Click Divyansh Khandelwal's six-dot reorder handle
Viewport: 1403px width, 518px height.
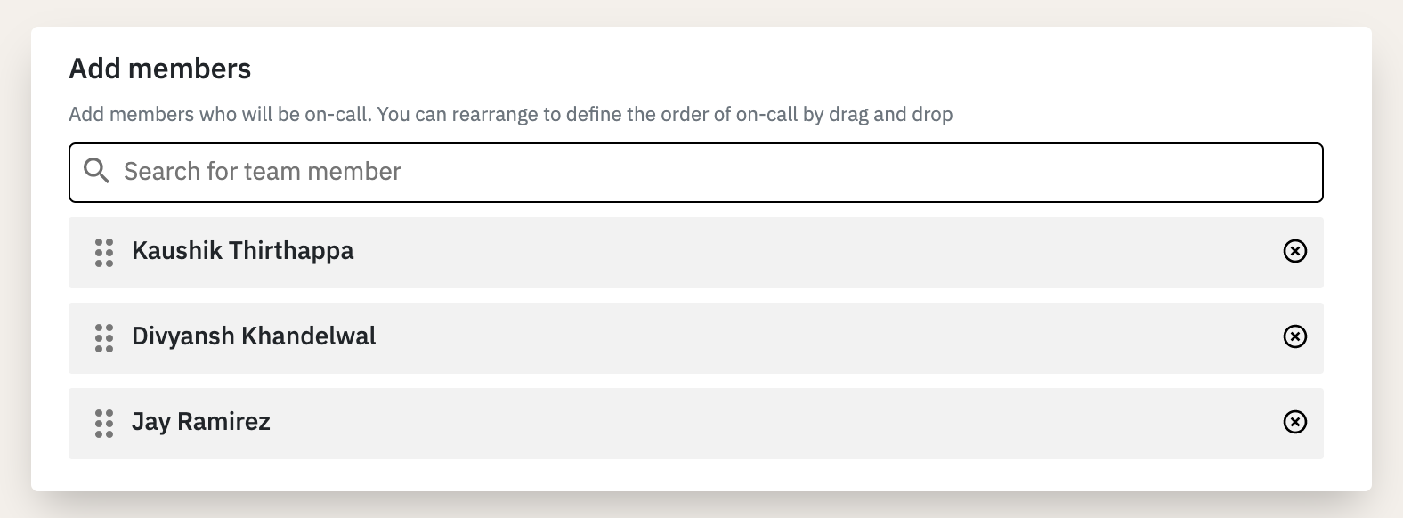pyautogui.click(x=104, y=338)
